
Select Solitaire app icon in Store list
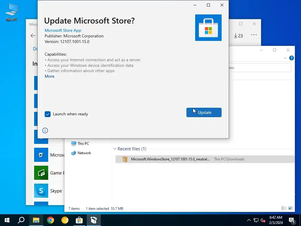[41, 155]
